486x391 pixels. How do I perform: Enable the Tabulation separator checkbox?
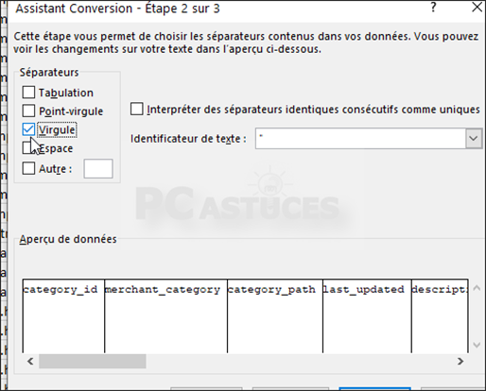click(x=28, y=93)
